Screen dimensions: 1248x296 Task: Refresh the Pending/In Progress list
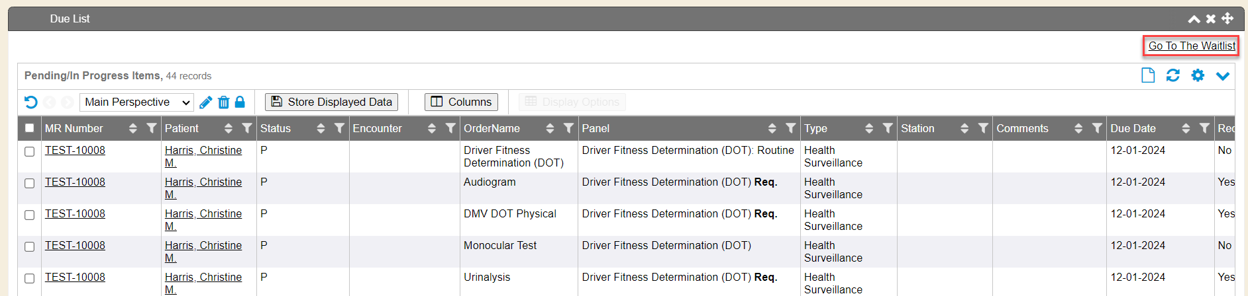1172,75
